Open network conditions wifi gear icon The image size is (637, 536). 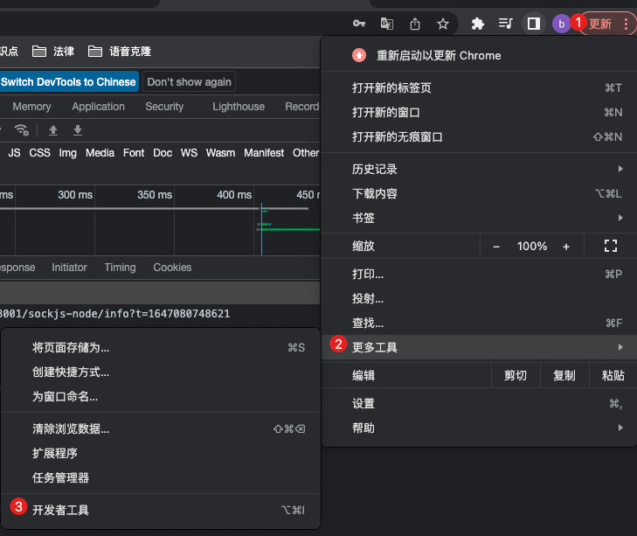(x=22, y=130)
